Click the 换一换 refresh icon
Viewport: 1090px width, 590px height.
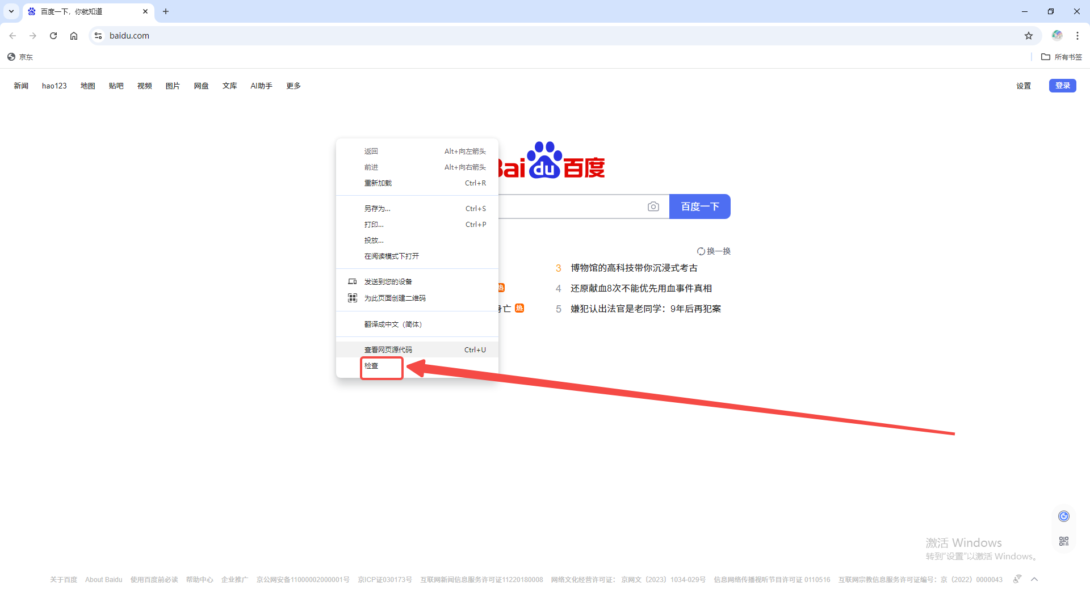click(701, 251)
